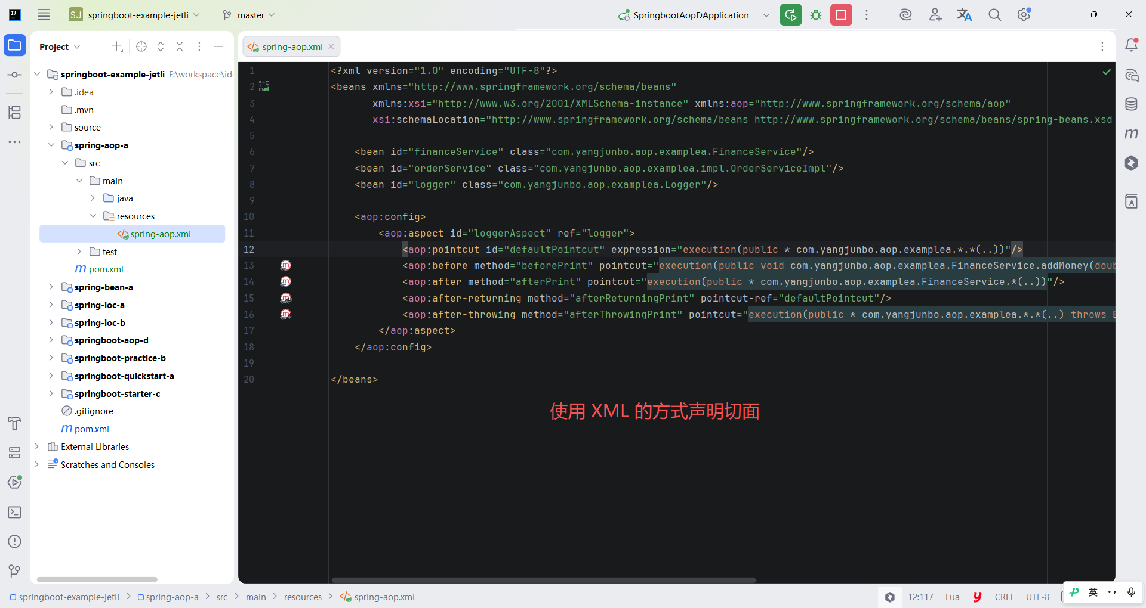Open the Commit tool window

[15, 75]
